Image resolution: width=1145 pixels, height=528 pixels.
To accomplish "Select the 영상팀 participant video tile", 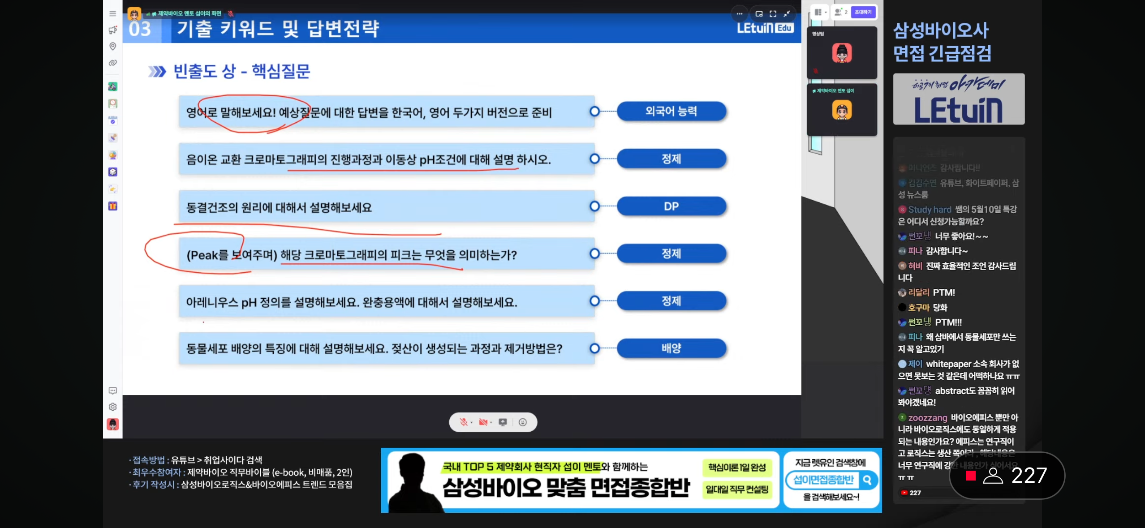I will point(842,53).
